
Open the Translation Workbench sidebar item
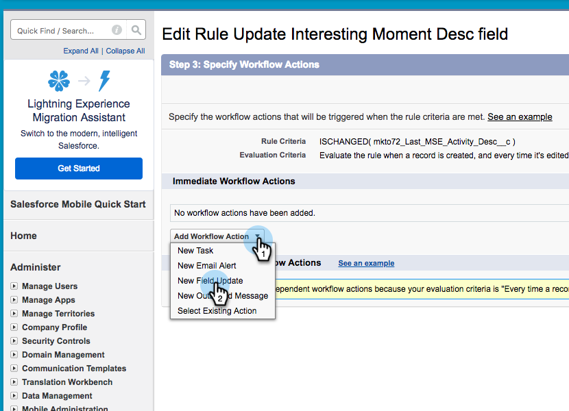click(67, 382)
